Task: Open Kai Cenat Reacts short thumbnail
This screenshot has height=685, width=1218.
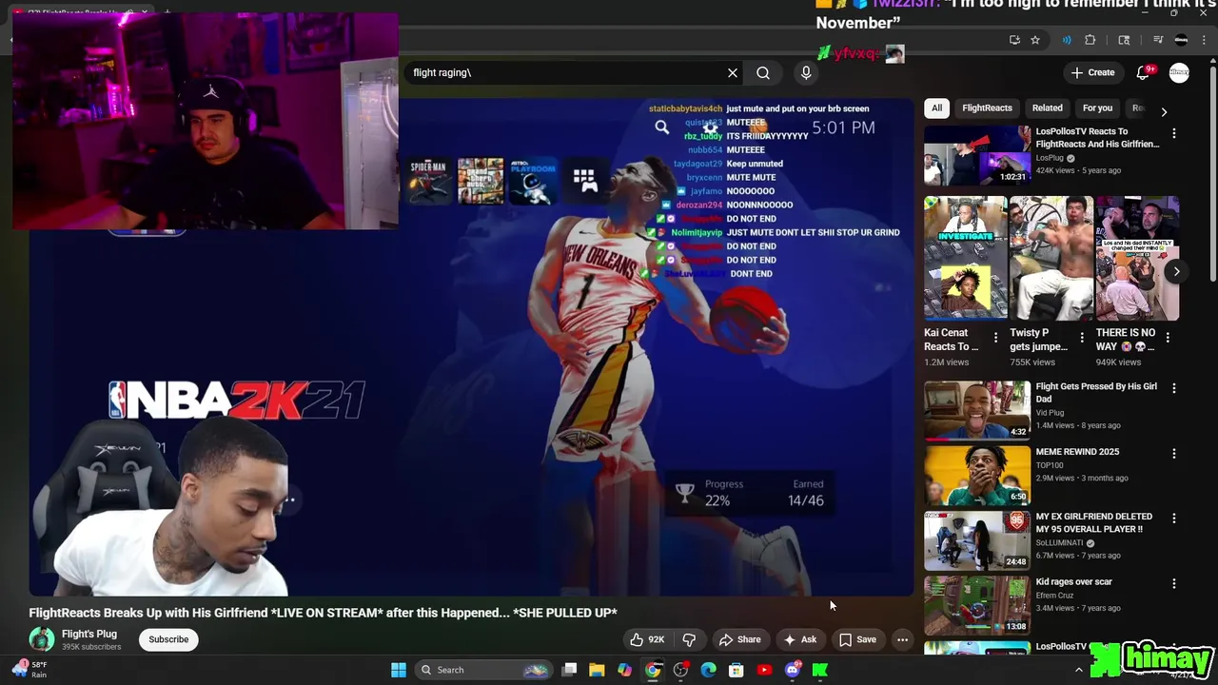Action: pyautogui.click(x=966, y=258)
